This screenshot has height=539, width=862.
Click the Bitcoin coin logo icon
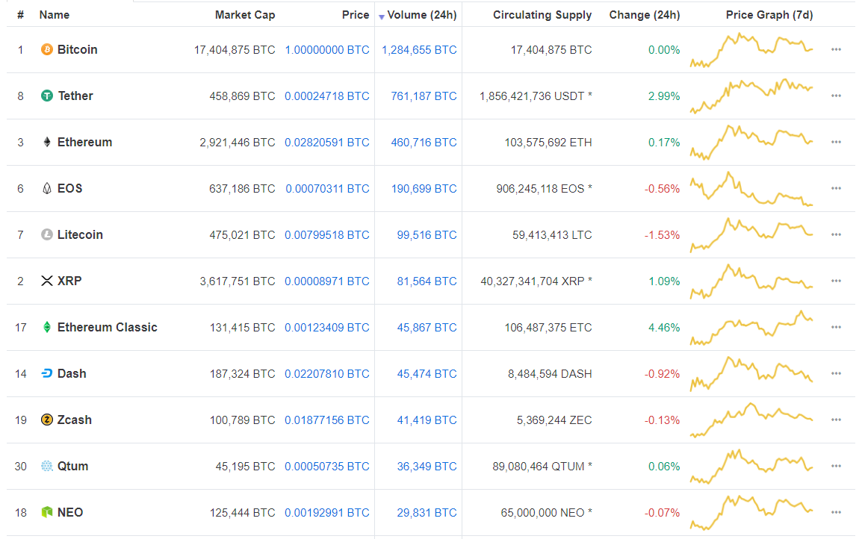[47, 50]
